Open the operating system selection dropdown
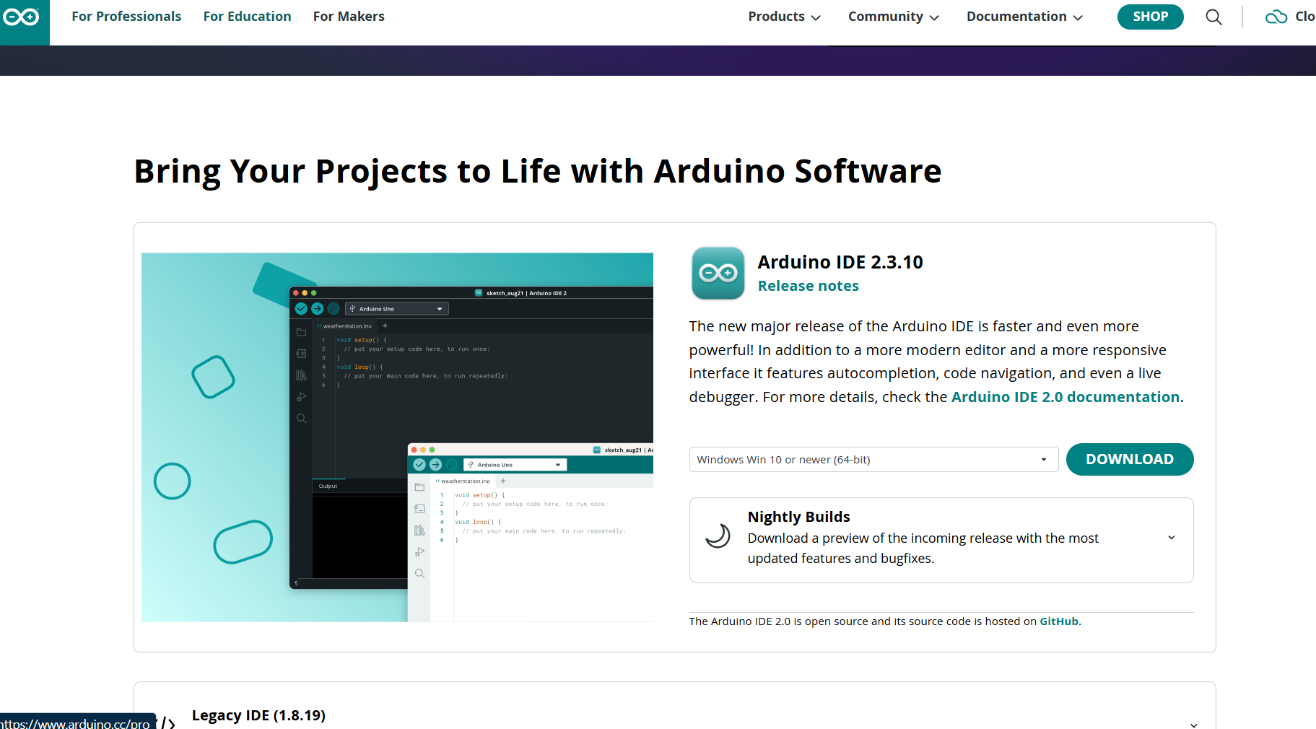 pyautogui.click(x=873, y=460)
